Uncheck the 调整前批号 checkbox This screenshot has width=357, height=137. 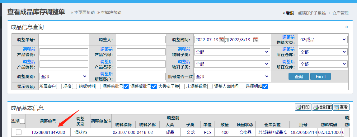pos(126,86)
